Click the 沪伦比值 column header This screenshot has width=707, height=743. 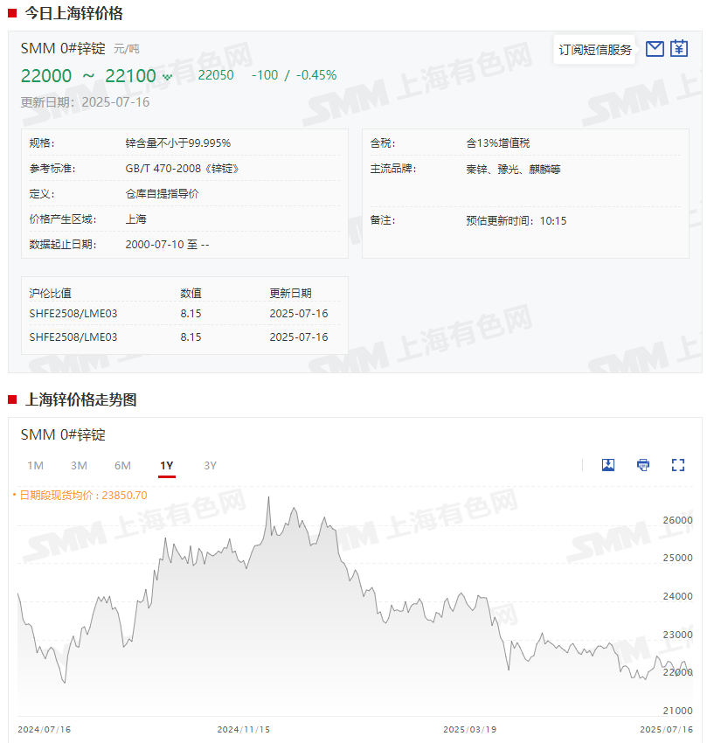point(50,294)
